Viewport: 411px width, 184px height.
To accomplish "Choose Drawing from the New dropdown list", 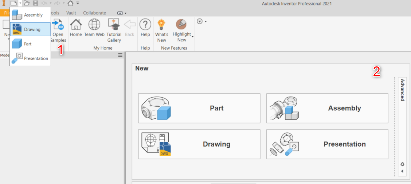I will tap(30, 29).
